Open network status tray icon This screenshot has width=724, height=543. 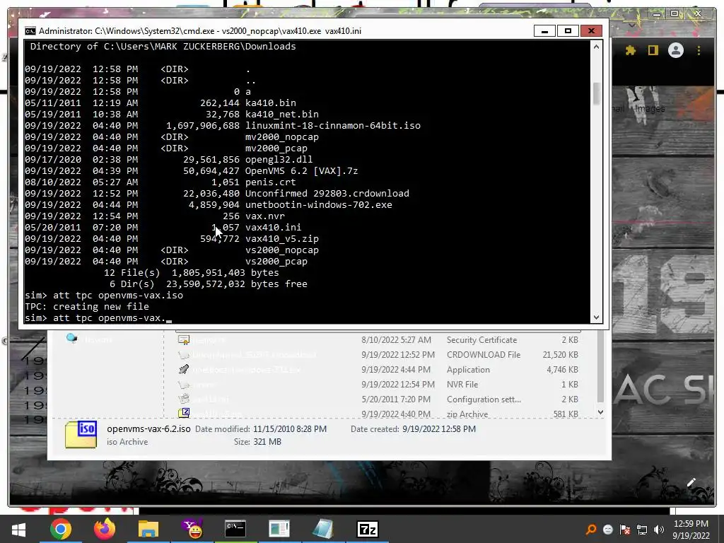(642, 530)
